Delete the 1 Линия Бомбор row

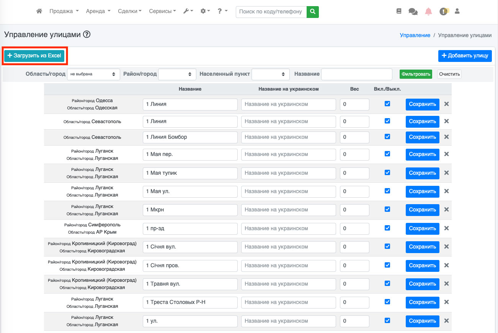click(x=446, y=137)
